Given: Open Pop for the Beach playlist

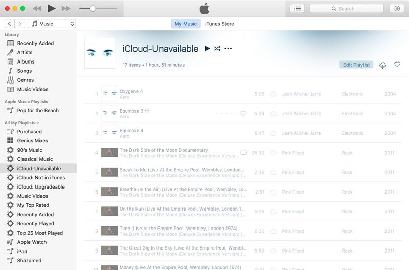Looking at the screenshot, I should [x=38, y=110].
